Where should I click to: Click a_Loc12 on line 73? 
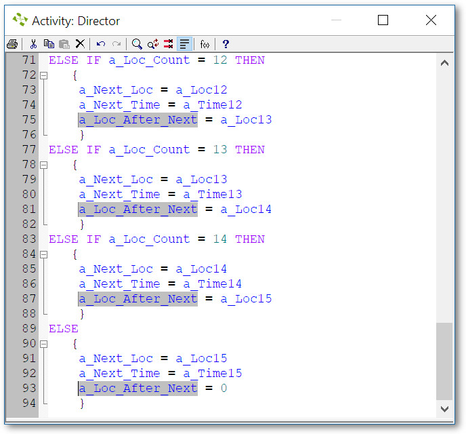201,90
